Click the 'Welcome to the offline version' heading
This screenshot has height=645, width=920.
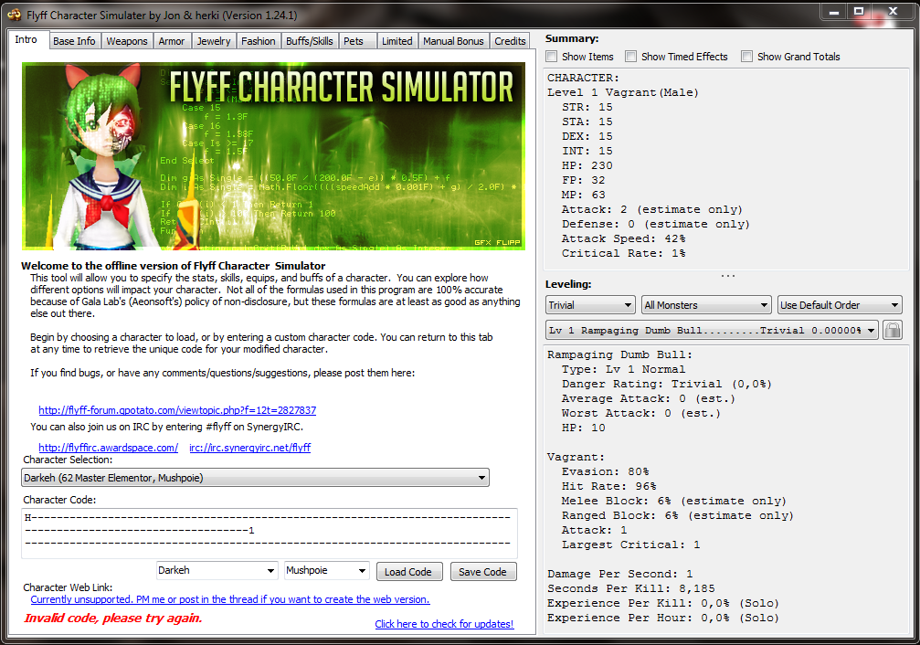click(173, 266)
